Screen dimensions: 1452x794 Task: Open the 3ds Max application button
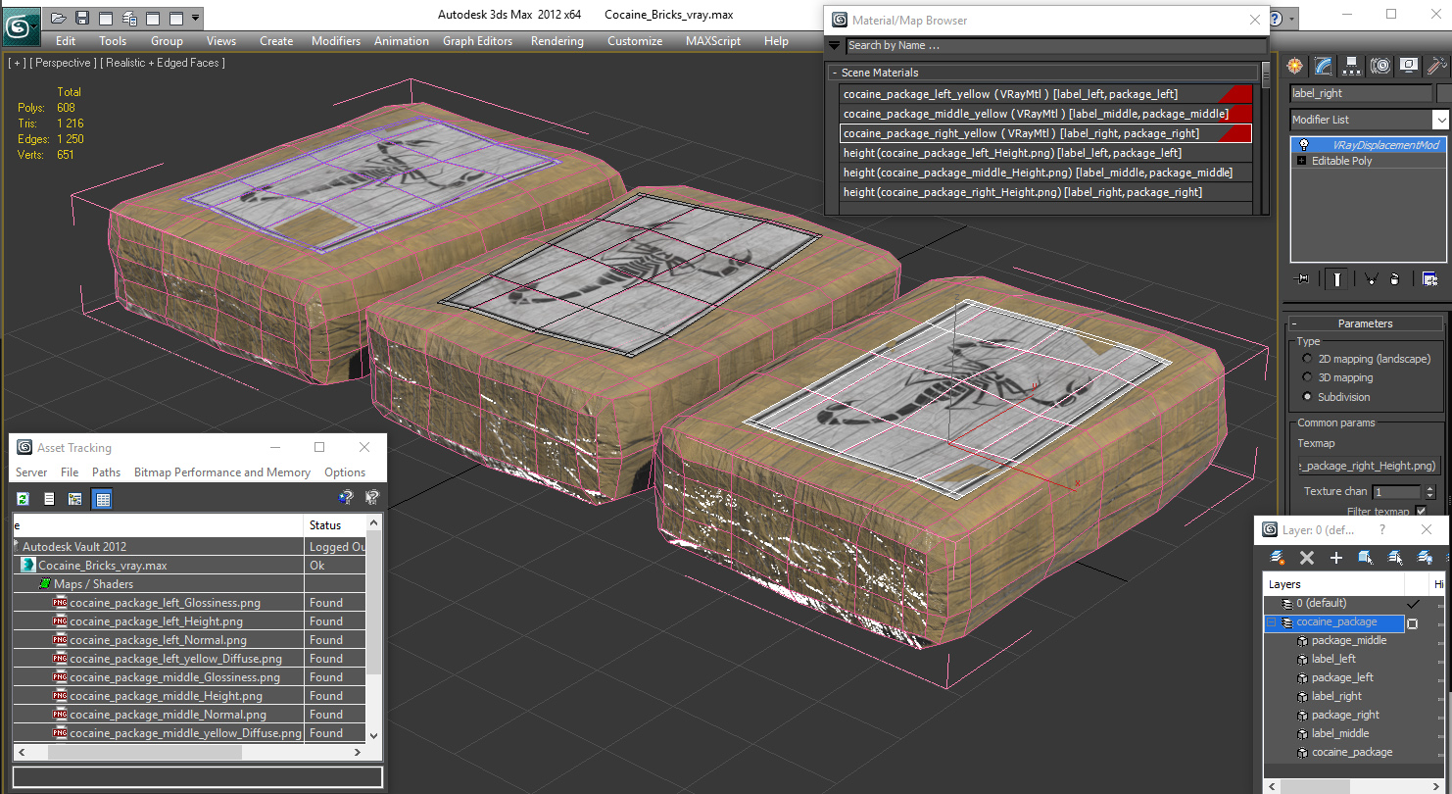tap(20, 25)
